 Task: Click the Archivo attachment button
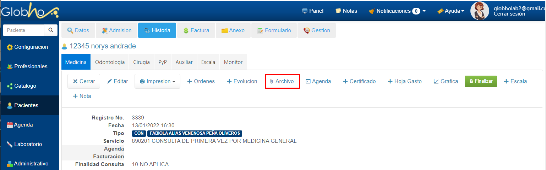pos(282,81)
